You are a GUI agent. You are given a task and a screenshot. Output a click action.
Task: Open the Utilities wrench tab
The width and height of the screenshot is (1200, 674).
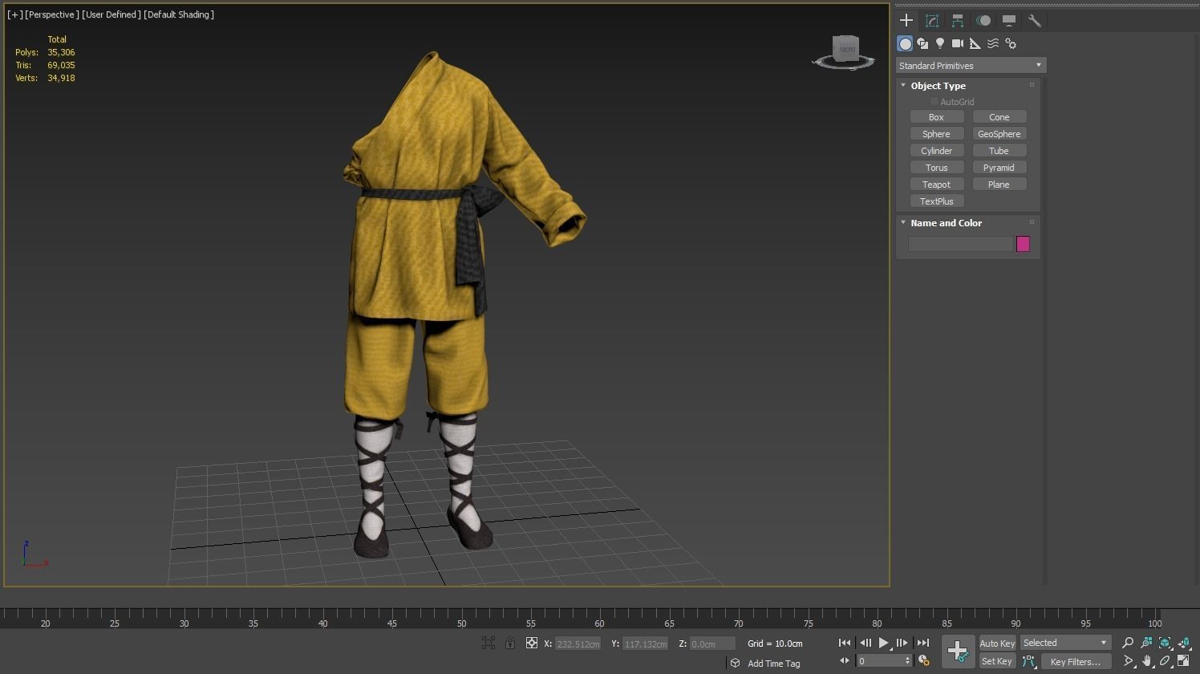pos(1035,21)
